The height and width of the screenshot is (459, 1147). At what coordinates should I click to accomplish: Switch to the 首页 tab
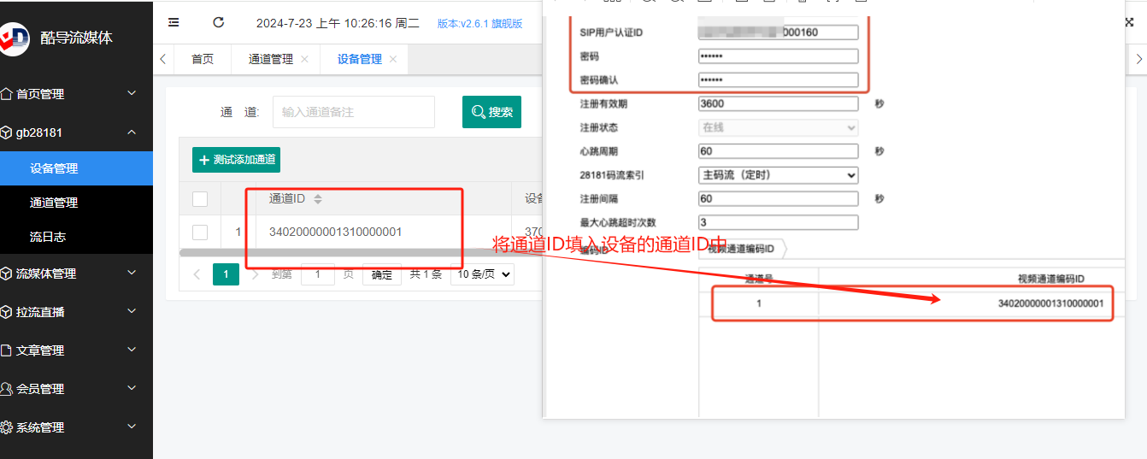(x=203, y=59)
